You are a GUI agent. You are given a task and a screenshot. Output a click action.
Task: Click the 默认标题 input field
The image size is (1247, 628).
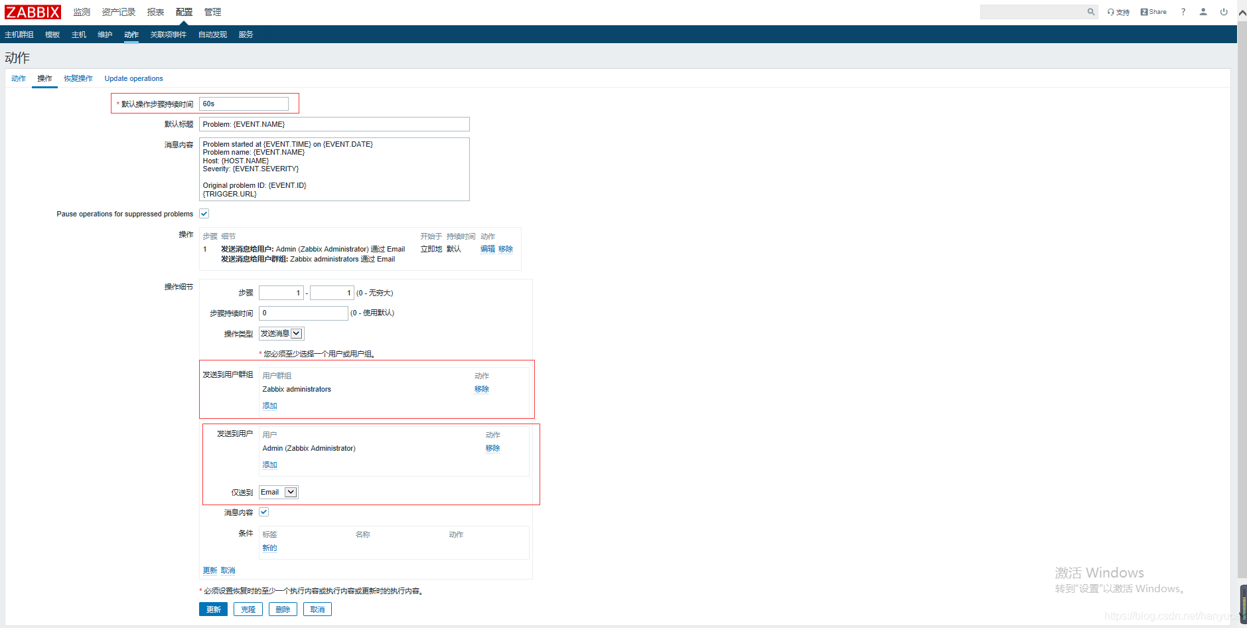pyautogui.click(x=334, y=124)
